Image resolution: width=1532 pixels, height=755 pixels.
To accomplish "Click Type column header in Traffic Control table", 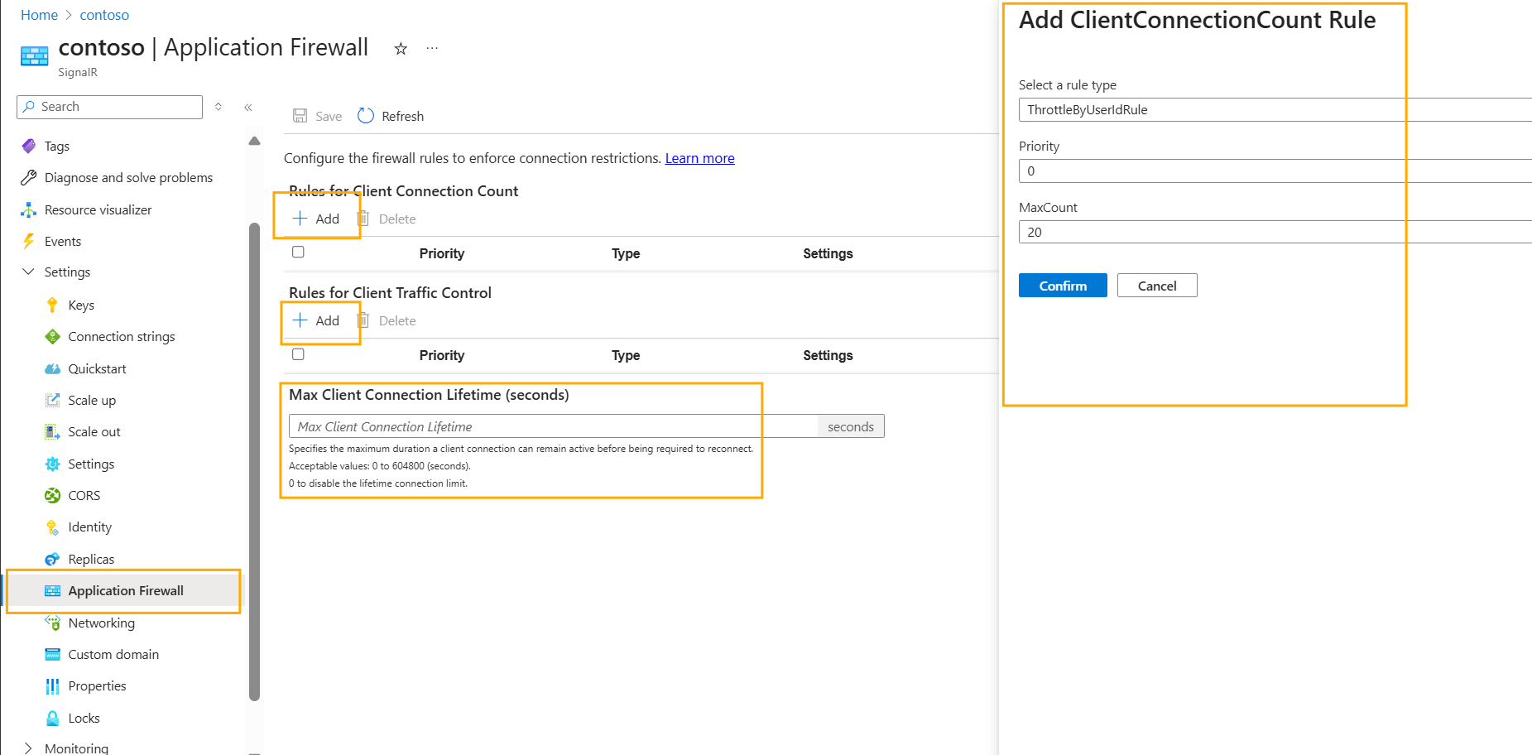I will (626, 355).
